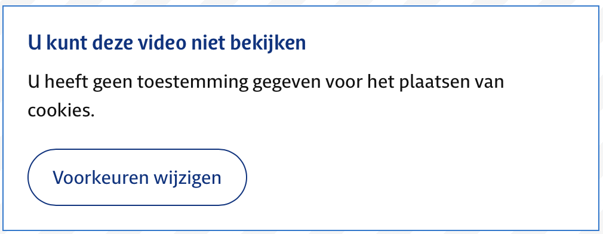Click the word 'deze' in the blue heading

click(110, 43)
